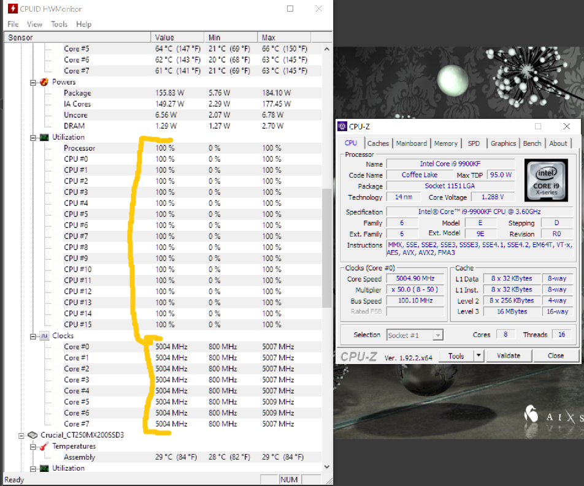Open the About tab in CPU-Z
Viewport: 584px width, 486px height.
click(x=558, y=143)
